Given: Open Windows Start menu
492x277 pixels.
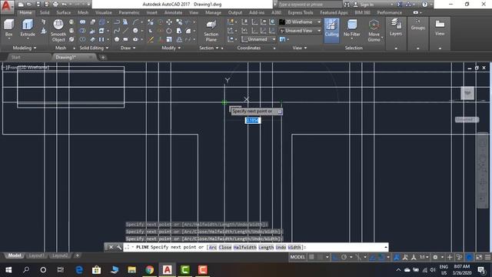Looking at the screenshot, I should (x=8, y=270).
